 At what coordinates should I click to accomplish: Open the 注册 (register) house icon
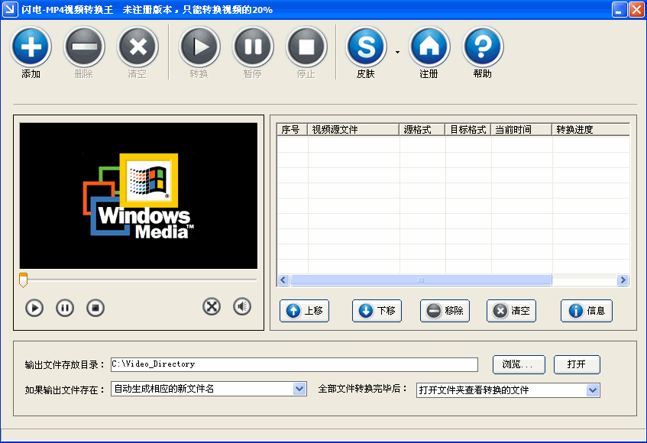tap(429, 47)
